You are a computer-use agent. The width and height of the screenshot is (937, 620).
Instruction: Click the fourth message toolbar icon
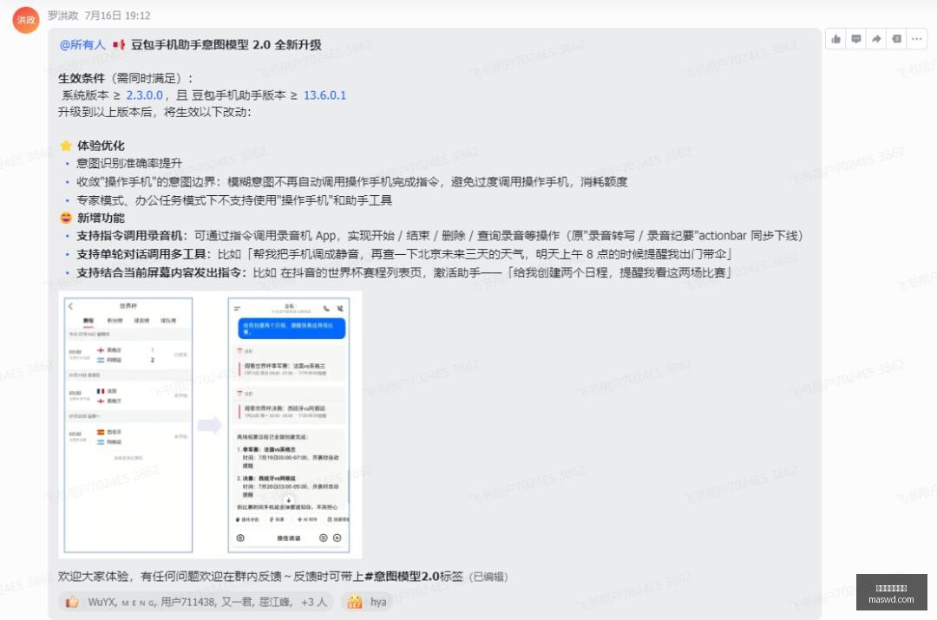click(x=896, y=39)
